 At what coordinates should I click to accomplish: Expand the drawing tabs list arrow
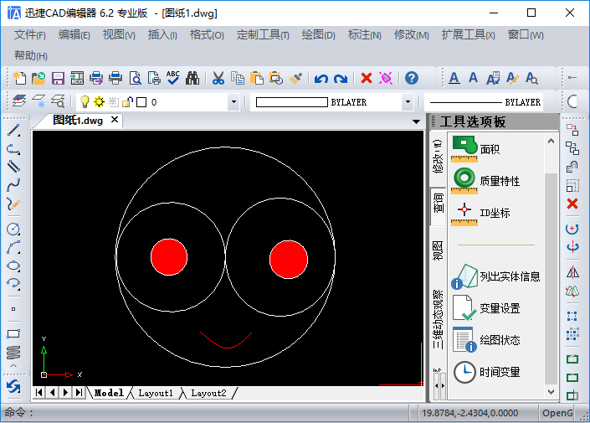tap(416, 121)
